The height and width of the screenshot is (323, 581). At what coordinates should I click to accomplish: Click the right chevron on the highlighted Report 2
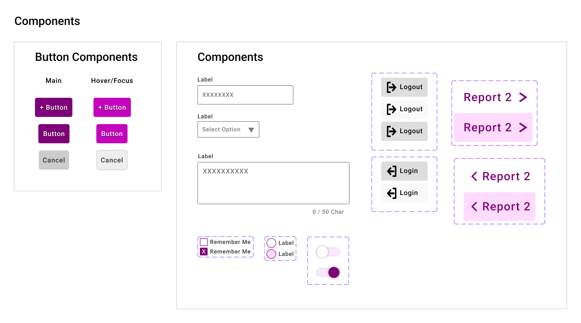523,127
